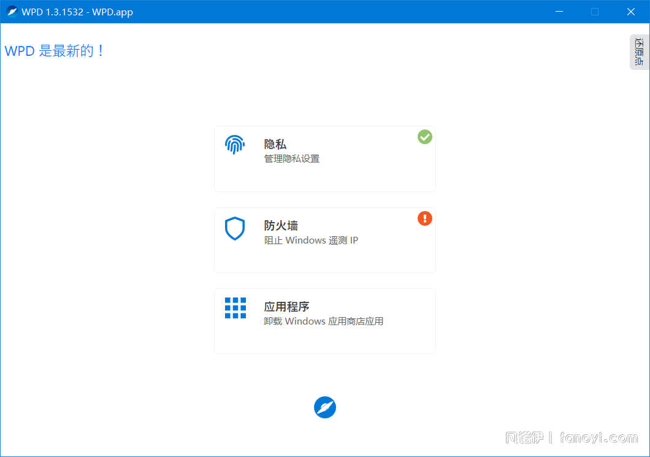Open the 还原点 side tab
The image size is (650, 457).
[639, 52]
